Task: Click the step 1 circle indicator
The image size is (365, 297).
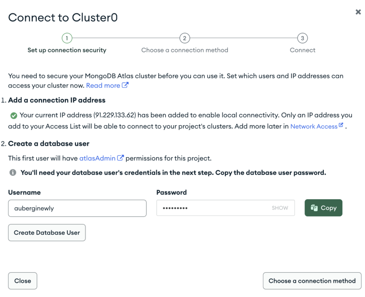Action: click(67, 38)
